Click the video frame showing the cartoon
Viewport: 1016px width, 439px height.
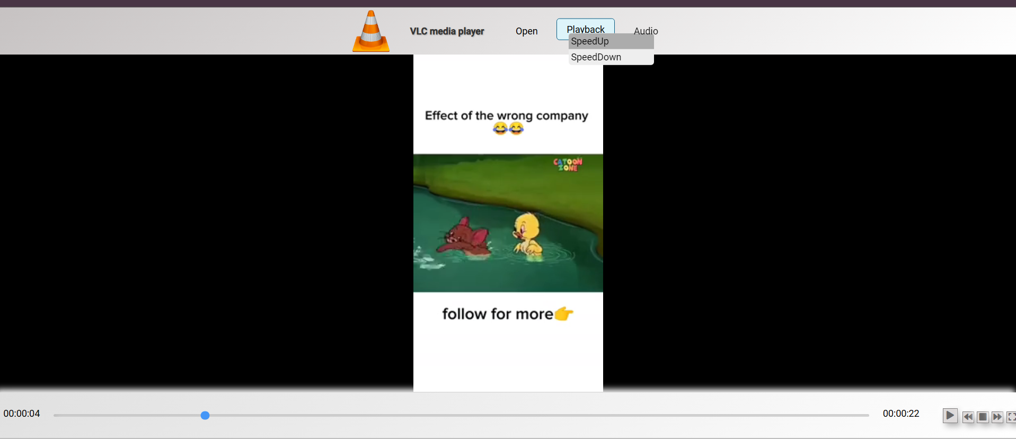coord(508,223)
